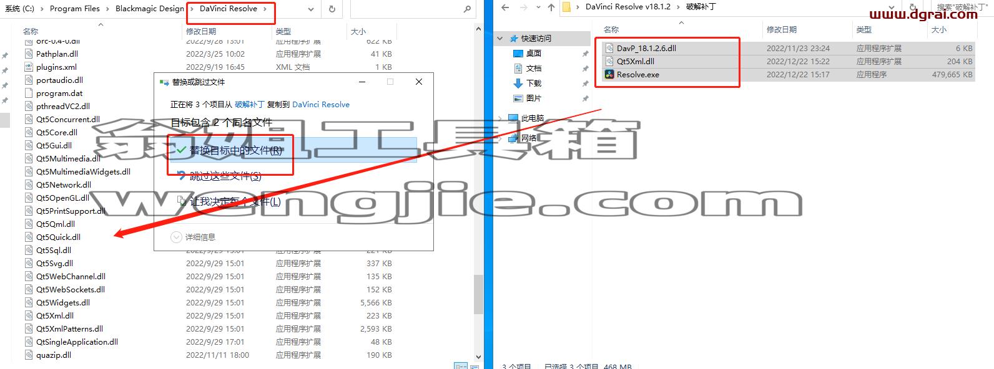Click the DaVinci Resolve destination link
This screenshot has height=369, width=994.
321,104
